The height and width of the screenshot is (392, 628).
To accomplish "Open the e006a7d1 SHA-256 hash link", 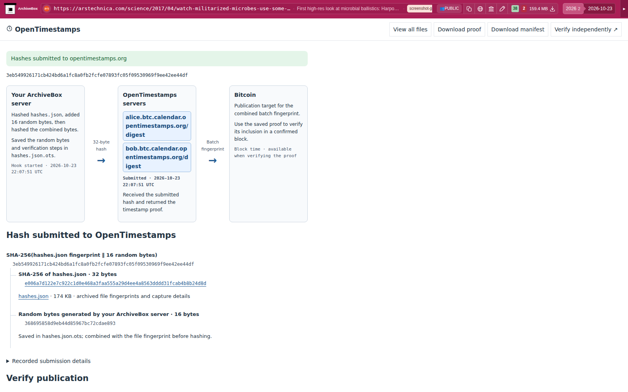I will [115, 283].
